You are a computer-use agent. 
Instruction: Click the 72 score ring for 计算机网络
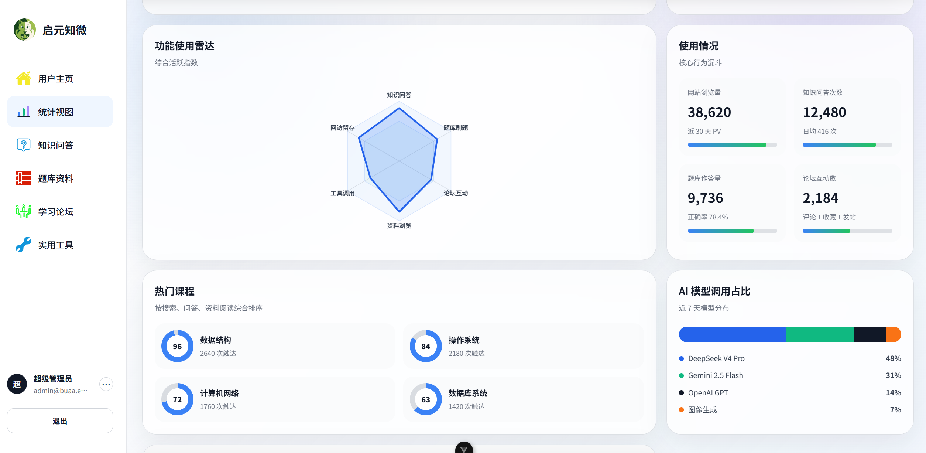point(177,399)
